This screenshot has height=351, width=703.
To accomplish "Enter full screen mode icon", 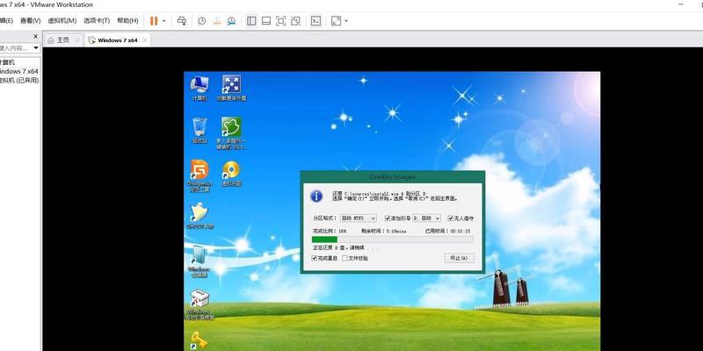I will (280, 20).
